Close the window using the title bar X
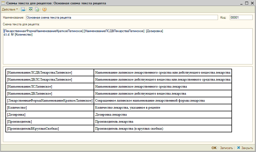 click(x=252, y=3)
